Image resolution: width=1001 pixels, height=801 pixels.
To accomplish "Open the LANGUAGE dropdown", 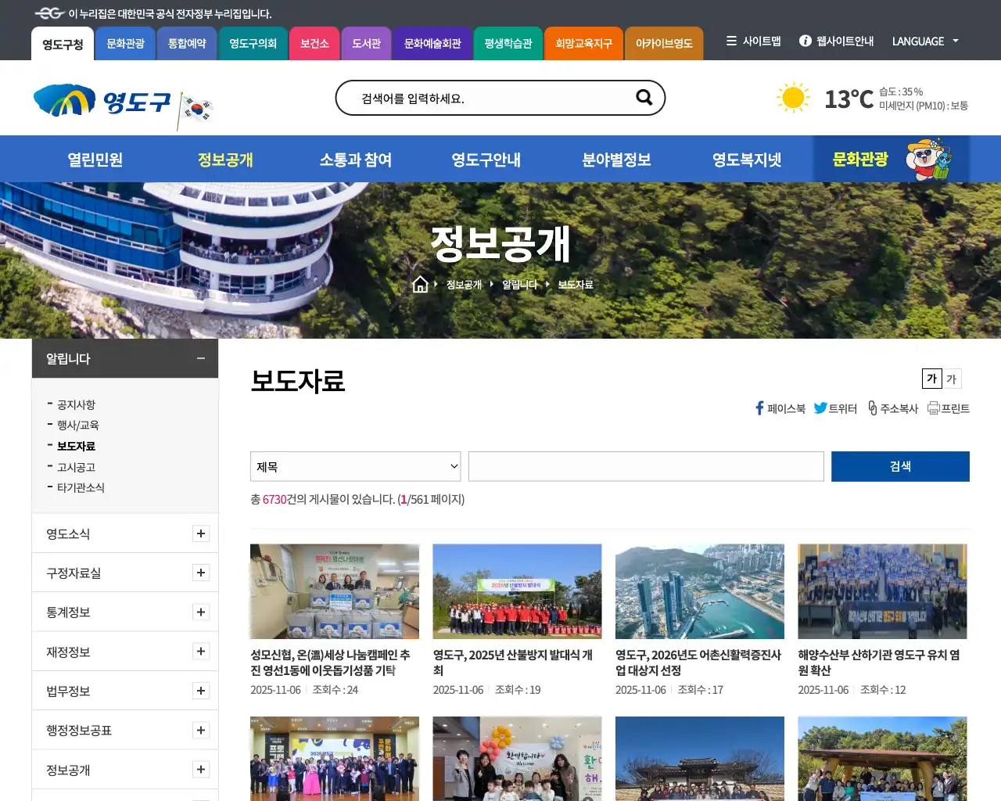I will (x=924, y=41).
